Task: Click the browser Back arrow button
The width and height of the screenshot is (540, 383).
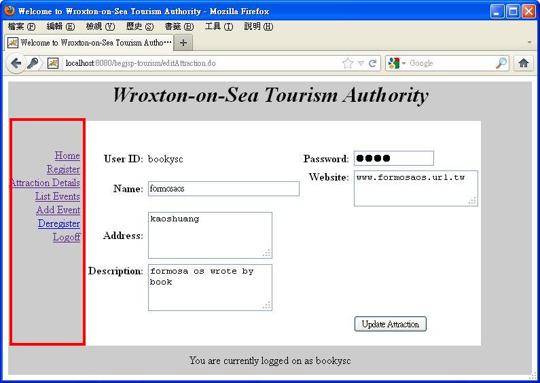Action: [x=16, y=63]
